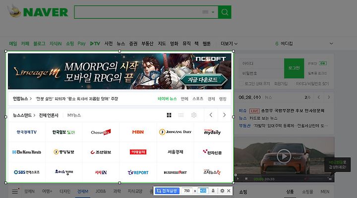Toggle IP보안 ON switch
The height and width of the screenshot is (198, 357).
[x=323, y=63]
